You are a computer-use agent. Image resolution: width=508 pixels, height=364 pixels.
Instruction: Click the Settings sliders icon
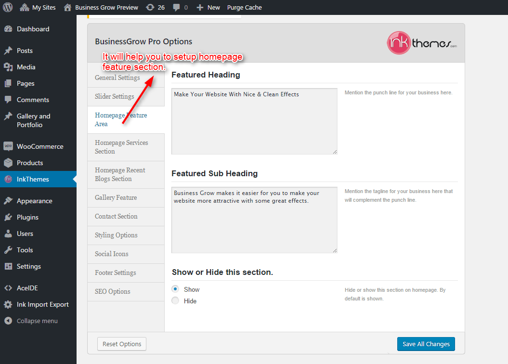coord(8,266)
